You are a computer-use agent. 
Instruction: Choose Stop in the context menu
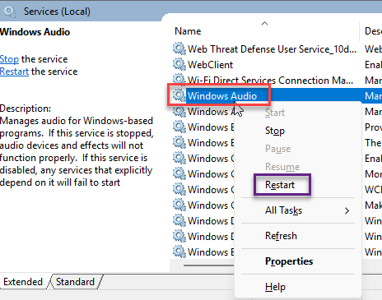point(275,131)
